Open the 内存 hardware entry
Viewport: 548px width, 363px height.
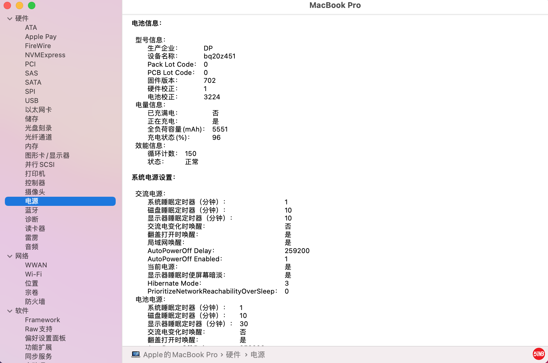point(31,146)
